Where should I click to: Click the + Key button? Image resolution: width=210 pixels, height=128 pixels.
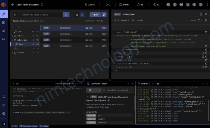tap(95, 15)
